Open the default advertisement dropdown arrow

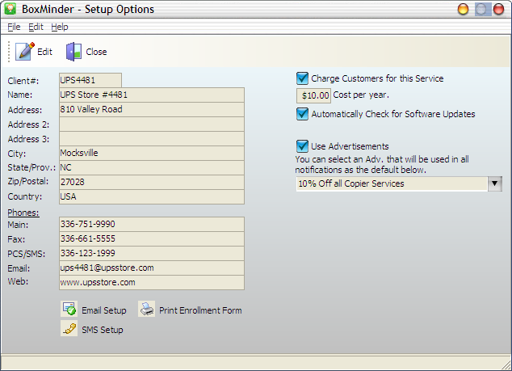(x=495, y=183)
